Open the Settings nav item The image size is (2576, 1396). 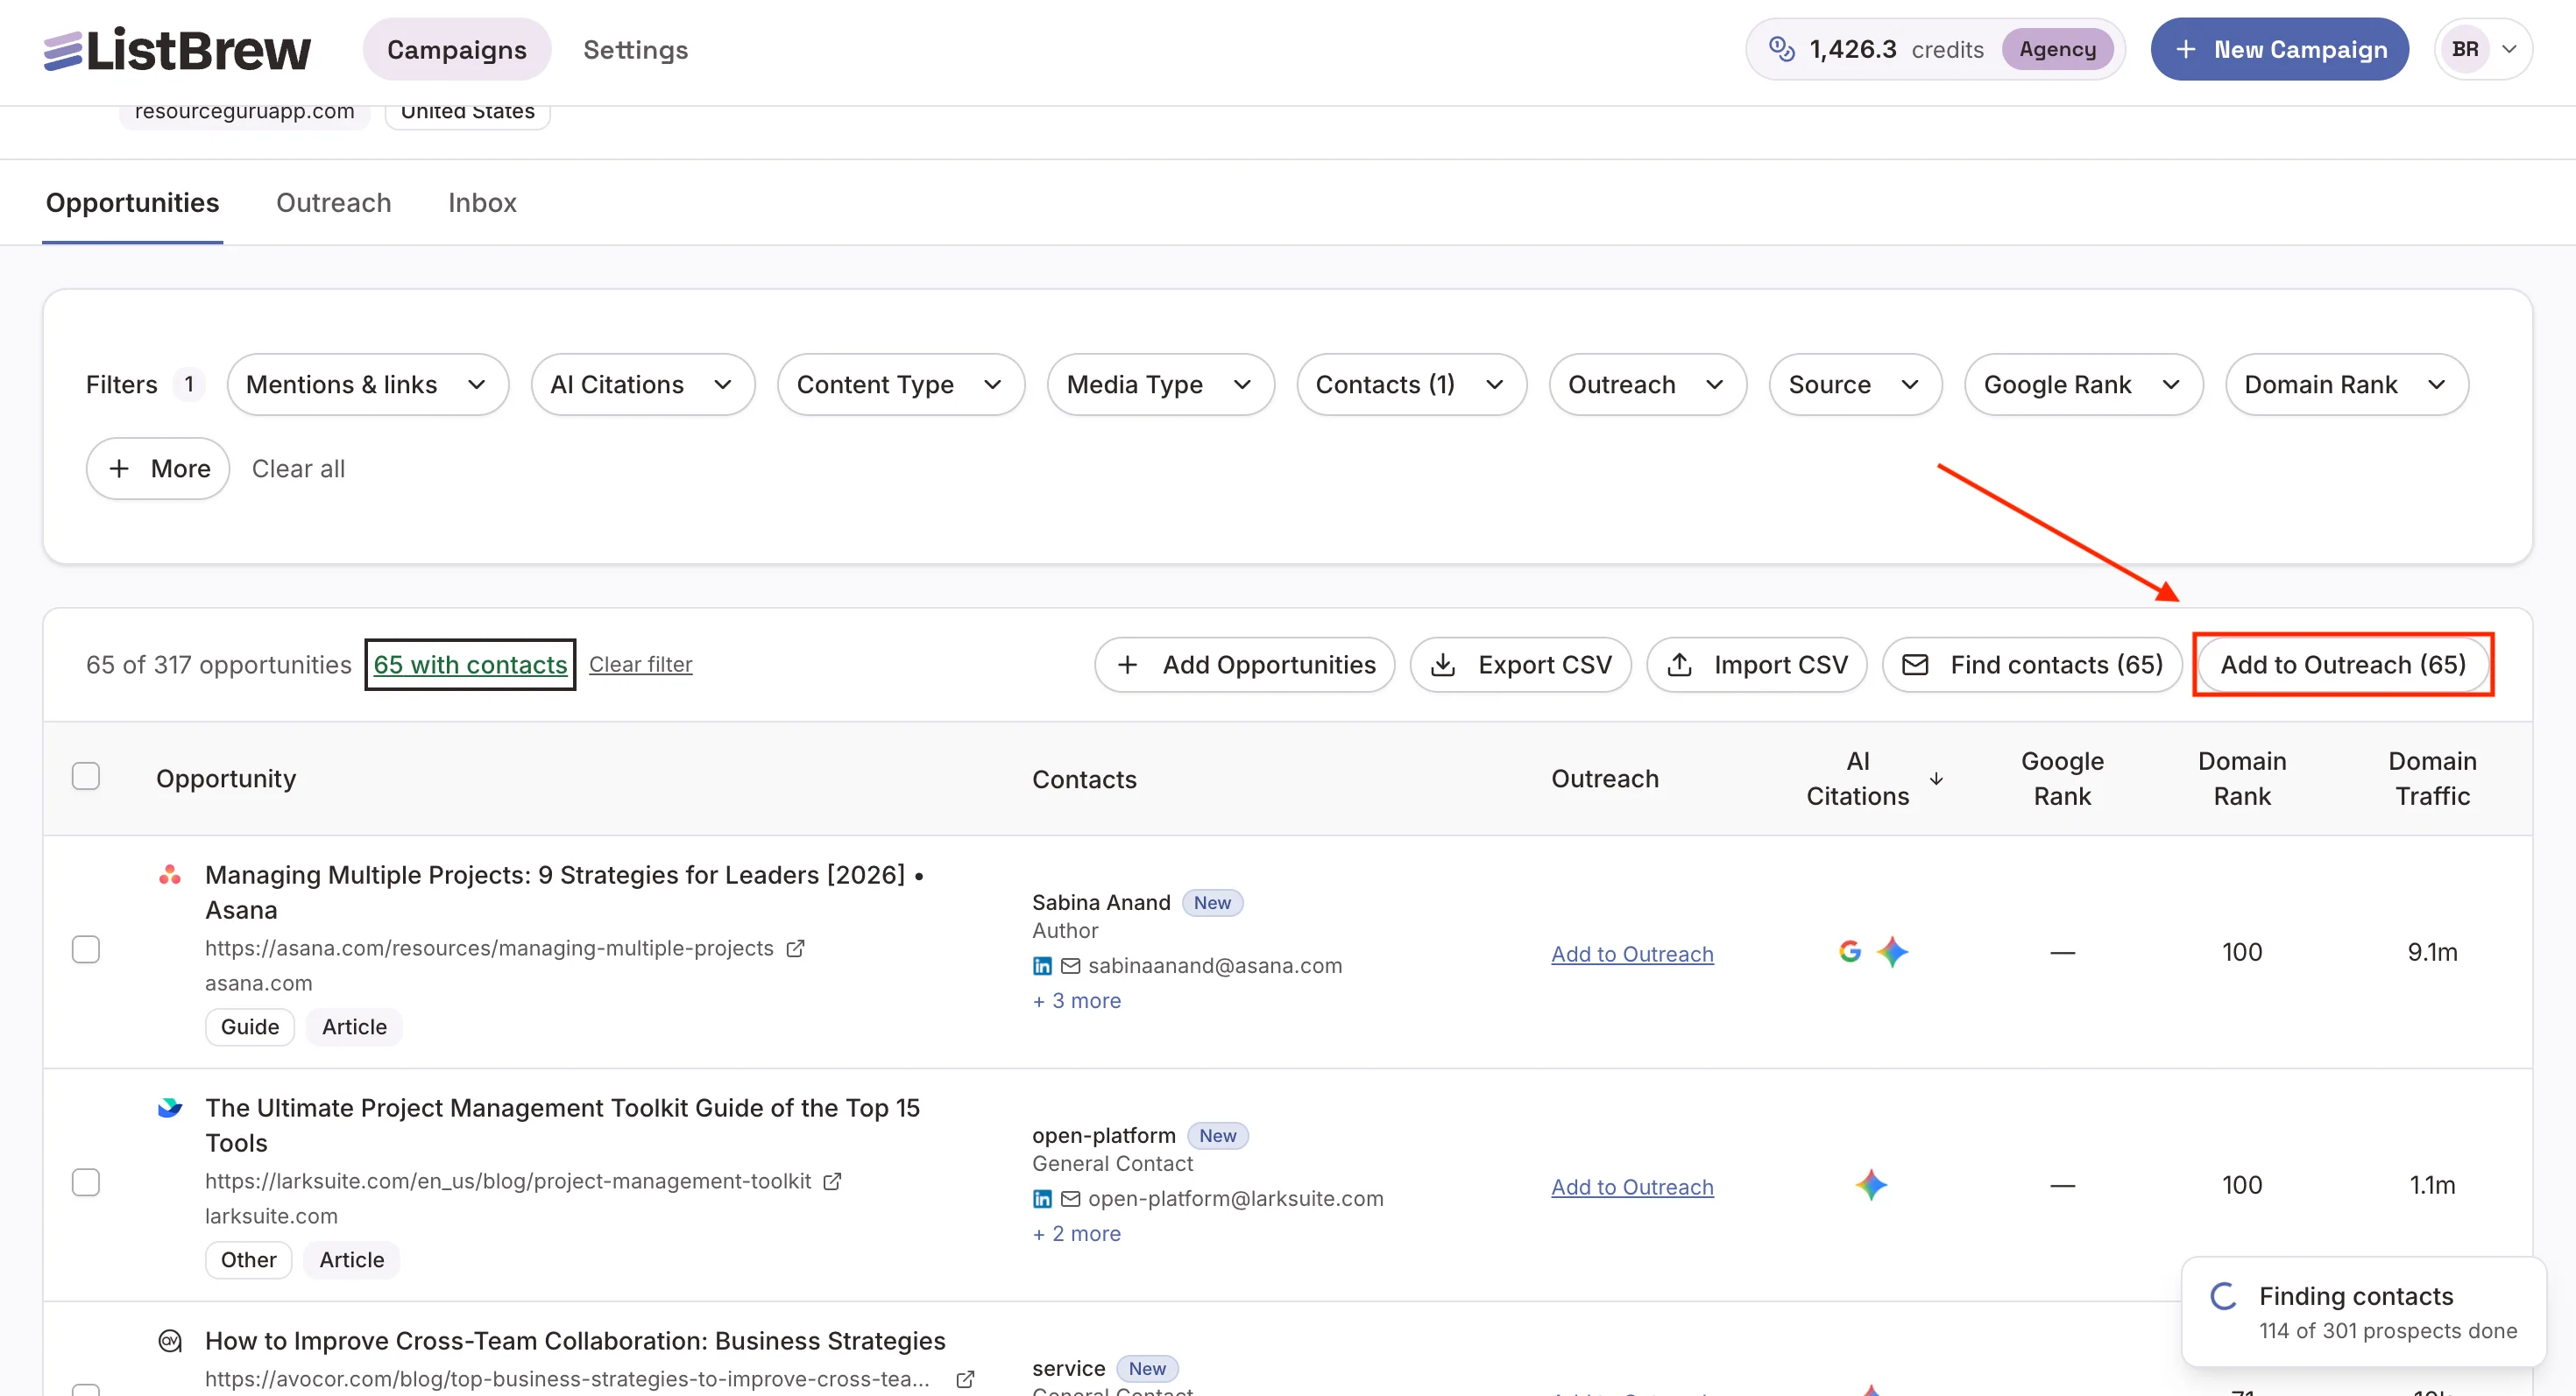click(x=635, y=49)
